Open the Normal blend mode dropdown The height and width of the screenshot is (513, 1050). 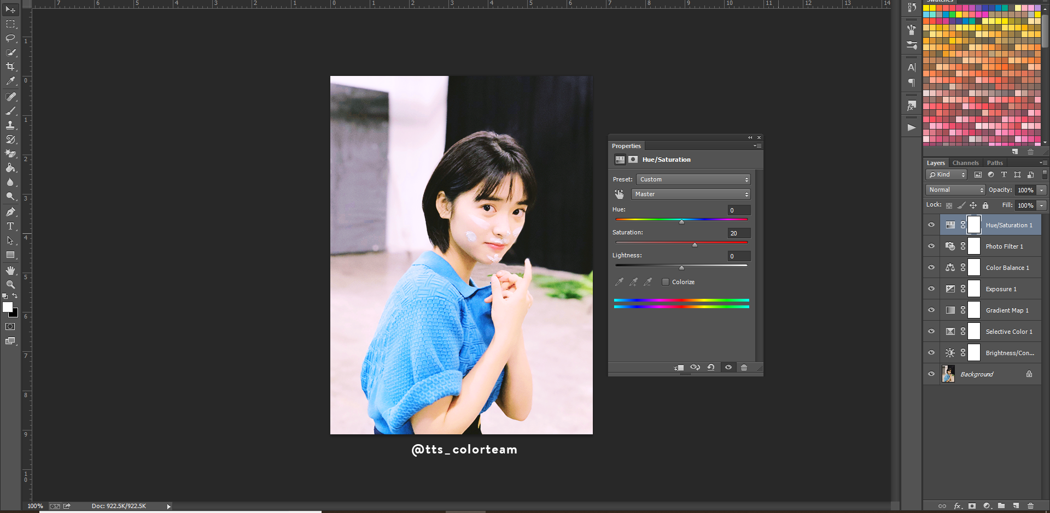[x=955, y=190]
